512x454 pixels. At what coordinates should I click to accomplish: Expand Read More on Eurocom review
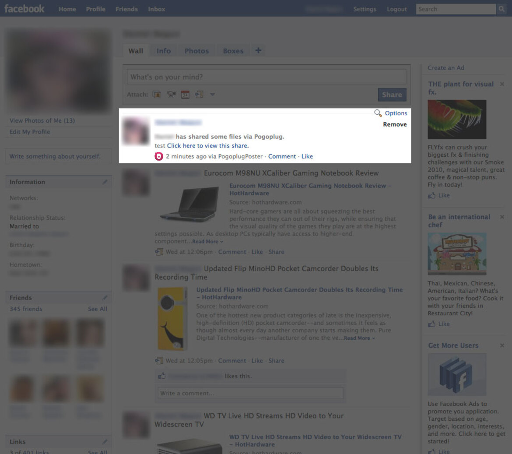click(207, 242)
